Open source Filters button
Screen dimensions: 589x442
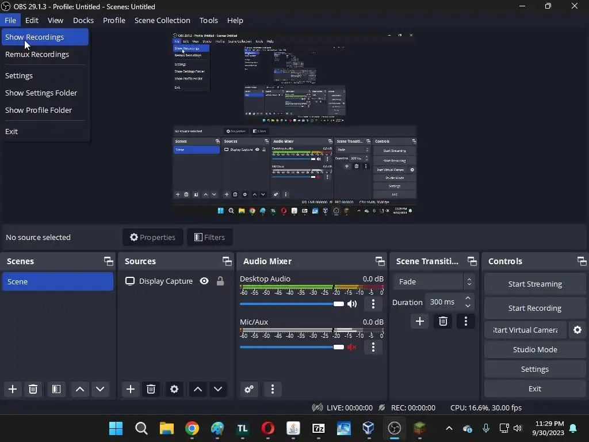tap(209, 237)
